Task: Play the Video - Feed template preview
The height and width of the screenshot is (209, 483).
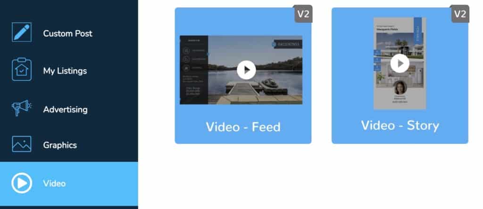Action: [x=246, y=70]
